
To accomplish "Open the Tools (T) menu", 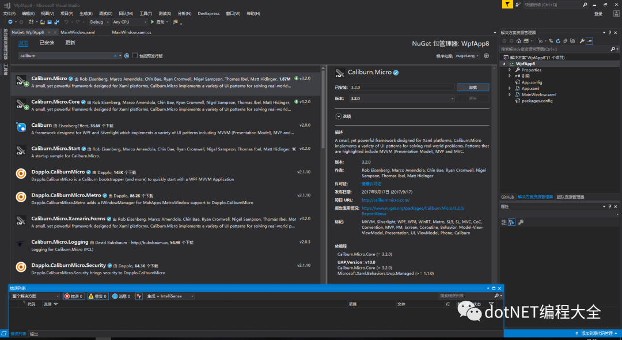I will tap(146, 13).
